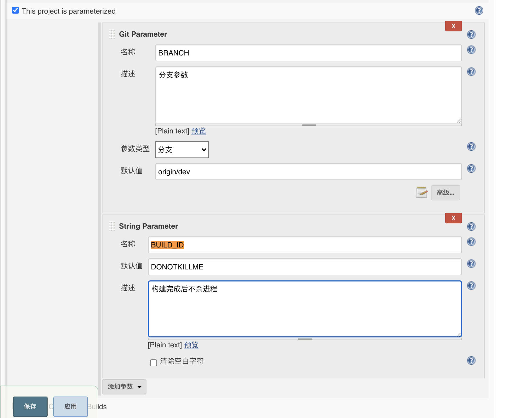Uncheck This project is parameterized checkbox

click(15, 10)
